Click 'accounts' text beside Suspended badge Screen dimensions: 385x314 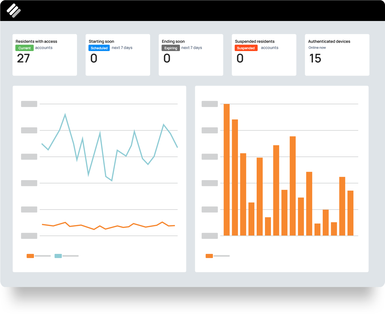pyautogui.click(x=270, y=48)
